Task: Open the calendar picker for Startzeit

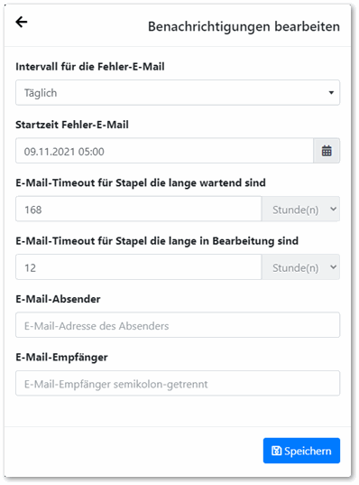Action: [327, 151]
